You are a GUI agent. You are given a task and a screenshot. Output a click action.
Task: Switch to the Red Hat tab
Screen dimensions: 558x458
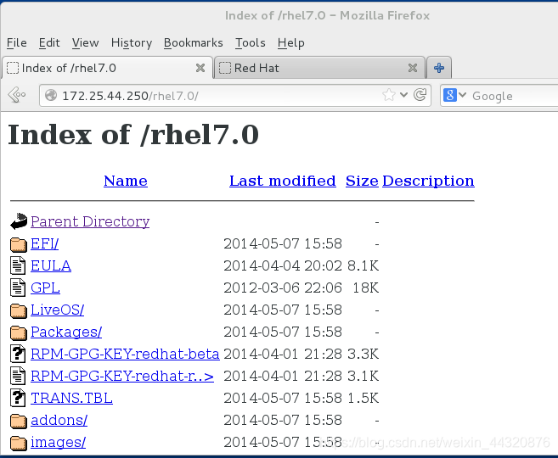click(x=319, y=68)
